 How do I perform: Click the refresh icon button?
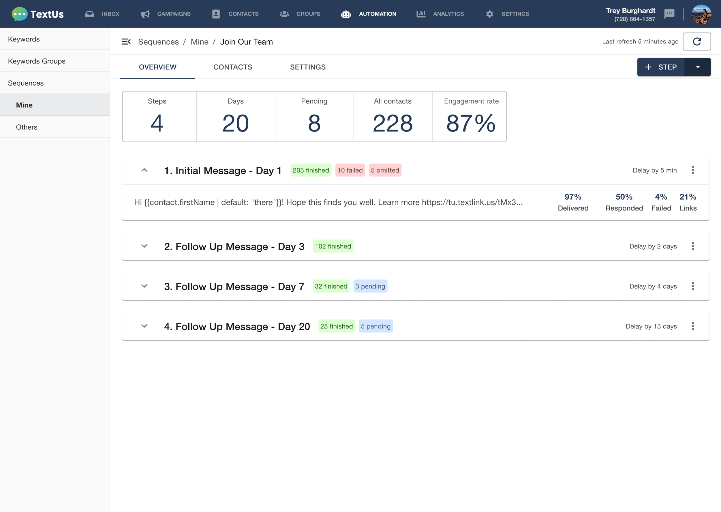coord(697,42)
